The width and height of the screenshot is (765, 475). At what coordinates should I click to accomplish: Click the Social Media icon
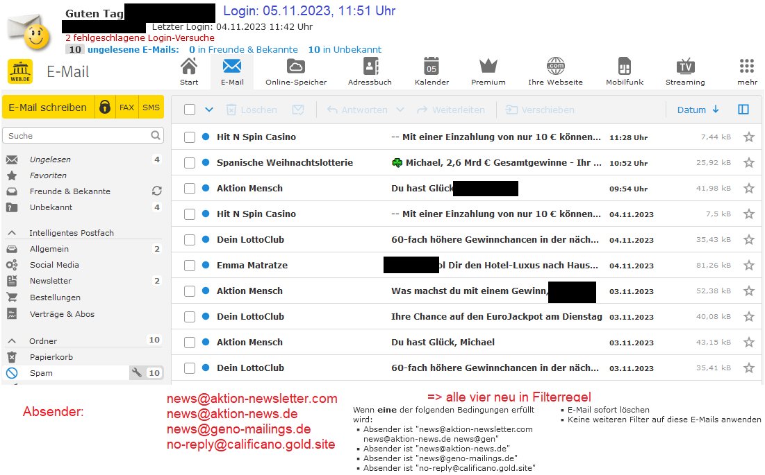click(x=12, y=265)
